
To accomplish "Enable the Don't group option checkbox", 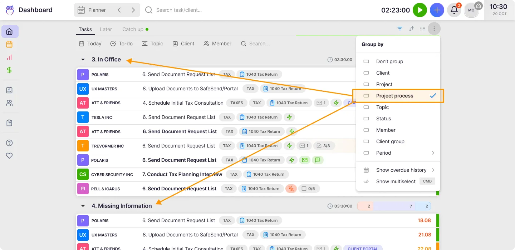I will 366,61.
